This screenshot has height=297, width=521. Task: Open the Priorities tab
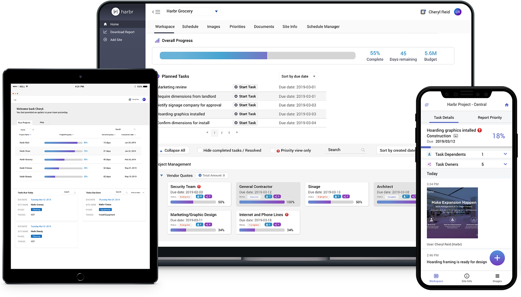click(237, 27)
